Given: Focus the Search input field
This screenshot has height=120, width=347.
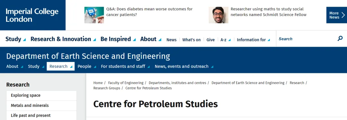Looking at the screenshot, I should (307, 39).
